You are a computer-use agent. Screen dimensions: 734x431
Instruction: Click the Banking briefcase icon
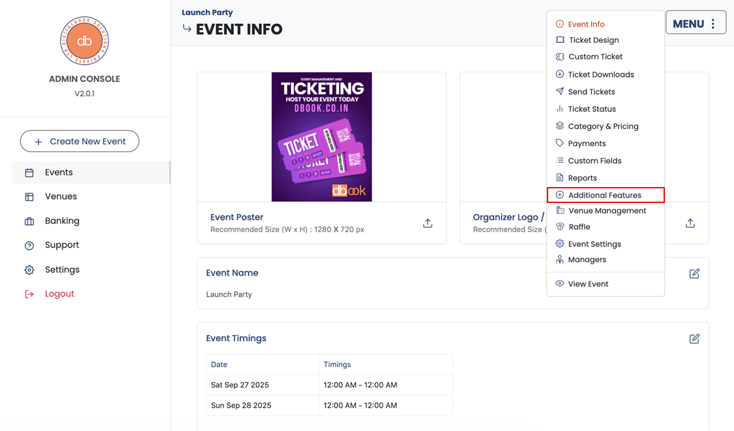tap(29, 221)
